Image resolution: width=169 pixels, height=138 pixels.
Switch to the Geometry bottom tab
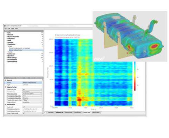pos(60,112)
